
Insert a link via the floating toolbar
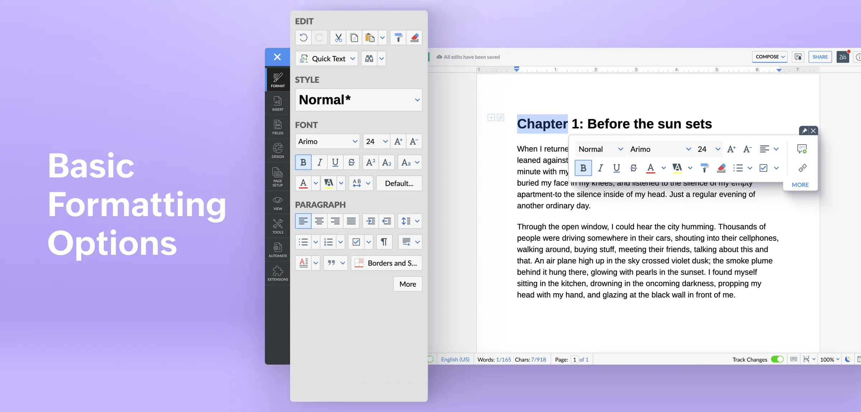click(802, 168)
